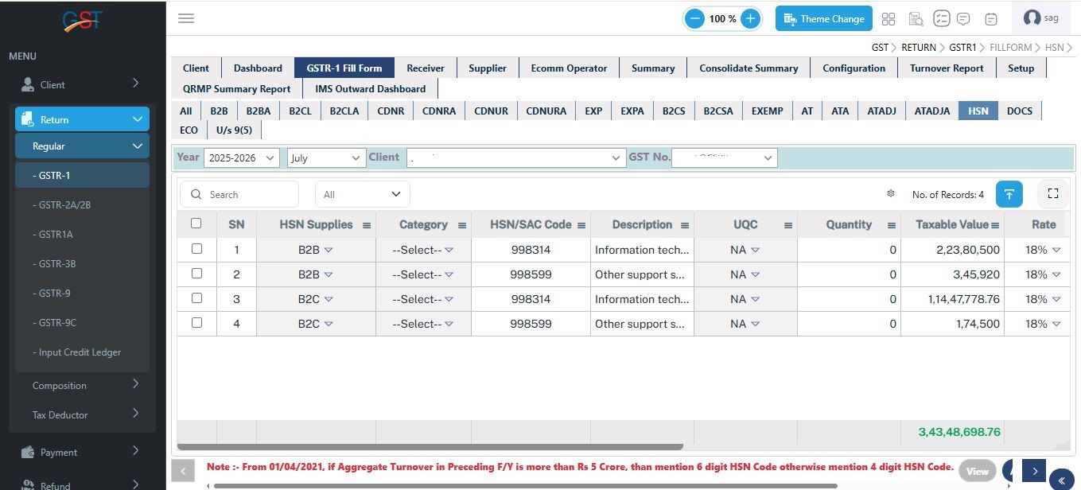Screen dimensions: 1081x490
Task: Open the grid apps icon in header
Action: (889, 19)
